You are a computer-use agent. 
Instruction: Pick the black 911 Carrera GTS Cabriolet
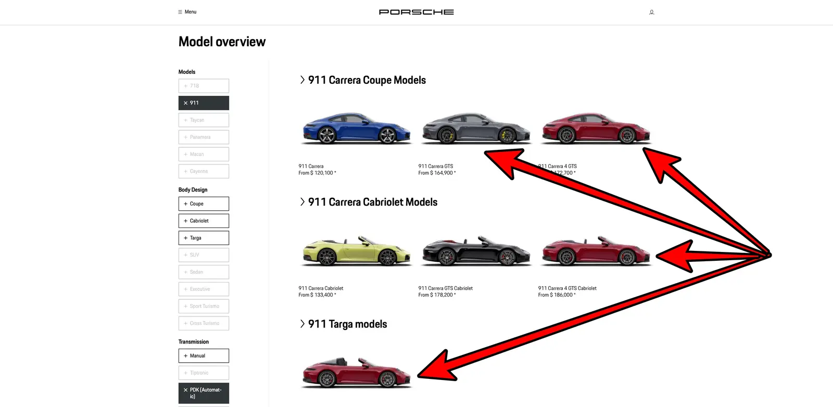pos(476,251)
